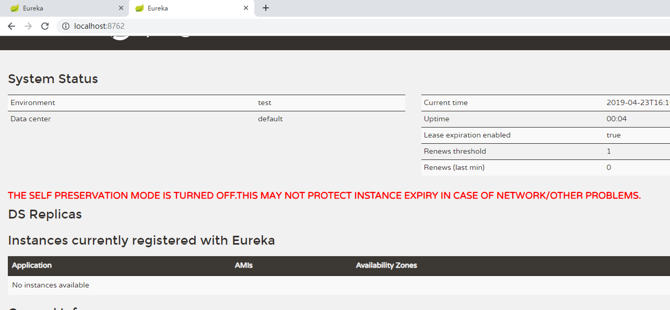Select the second Eureka browser tab

pyautogui.click(x=192, y=8)
